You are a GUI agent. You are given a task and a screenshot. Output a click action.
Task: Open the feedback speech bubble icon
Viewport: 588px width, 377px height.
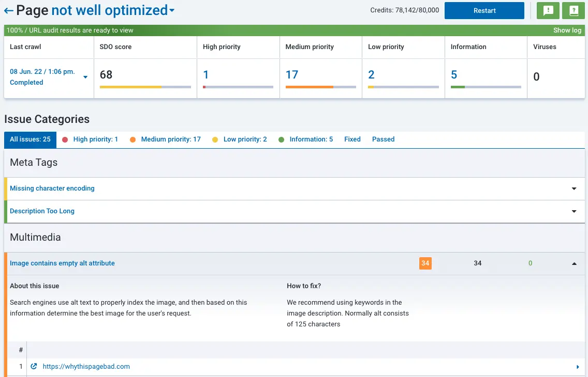pos(548,10)
